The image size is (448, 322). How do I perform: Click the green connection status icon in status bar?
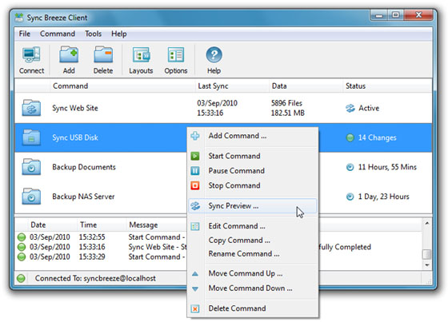pyautogui.click(x=21, y=278)
